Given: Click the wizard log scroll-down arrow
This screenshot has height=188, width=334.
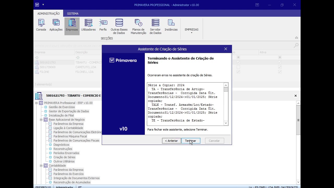Looking at the screenshot, I should tap(226, 123).
